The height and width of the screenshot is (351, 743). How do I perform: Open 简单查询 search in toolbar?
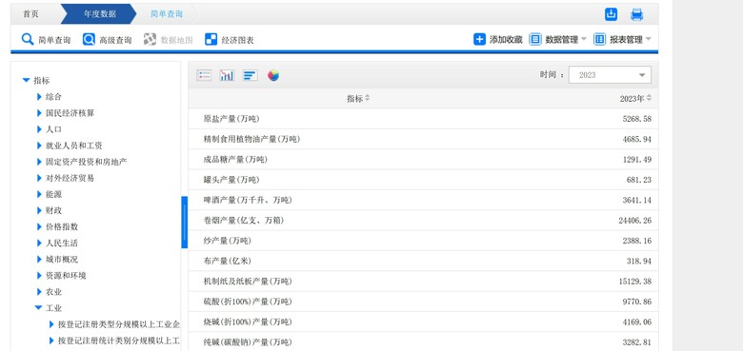pos(47,40)
